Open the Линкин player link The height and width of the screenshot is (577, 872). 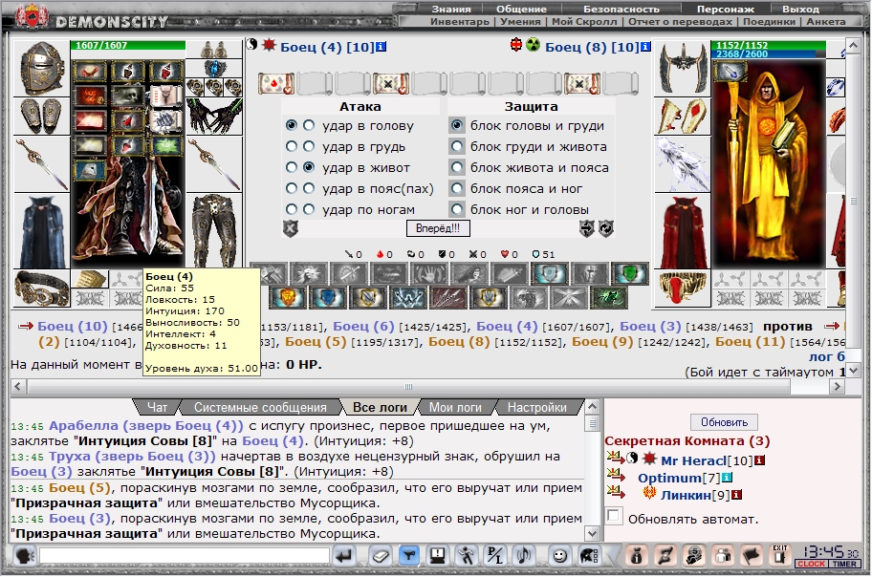[687, 495]
